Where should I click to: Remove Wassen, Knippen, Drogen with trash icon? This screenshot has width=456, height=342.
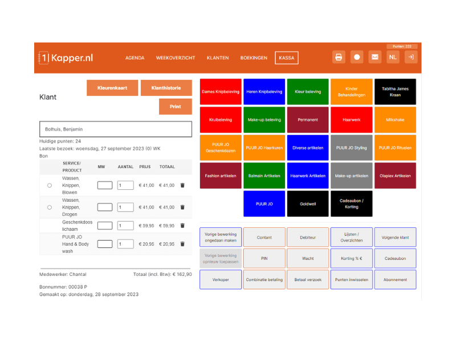[182, 207]
